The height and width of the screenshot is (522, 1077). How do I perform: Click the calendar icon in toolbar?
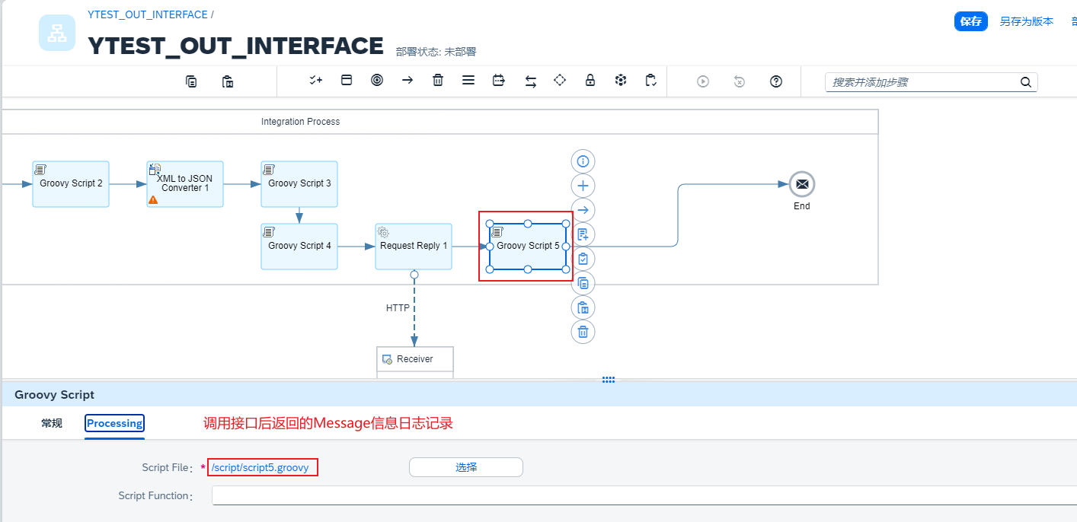point(499,81)
